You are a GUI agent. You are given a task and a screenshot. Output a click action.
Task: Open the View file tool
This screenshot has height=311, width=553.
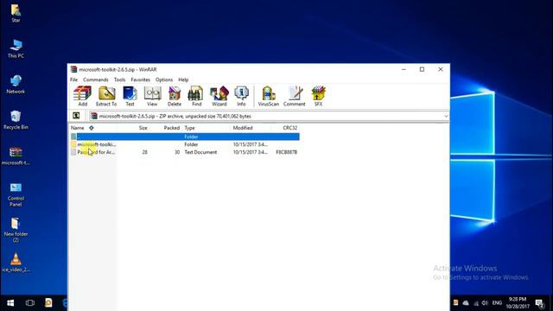click(152, 96)
